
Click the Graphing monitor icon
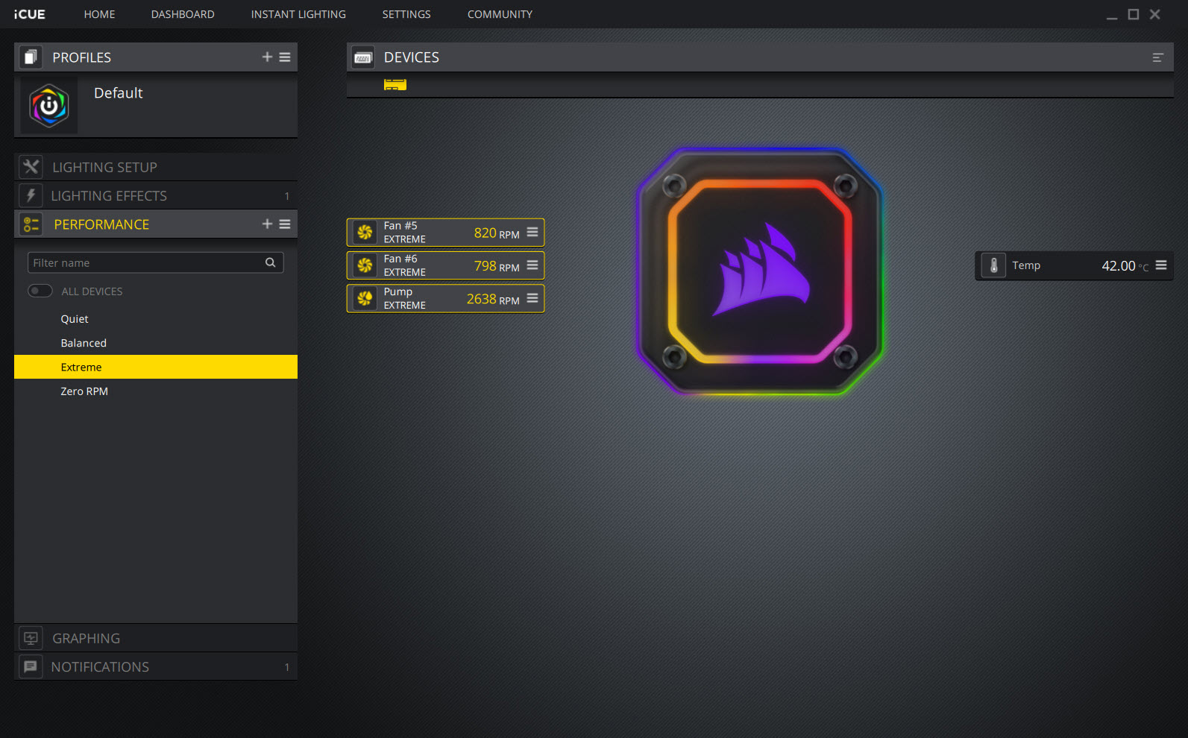[x=31, y=638]
